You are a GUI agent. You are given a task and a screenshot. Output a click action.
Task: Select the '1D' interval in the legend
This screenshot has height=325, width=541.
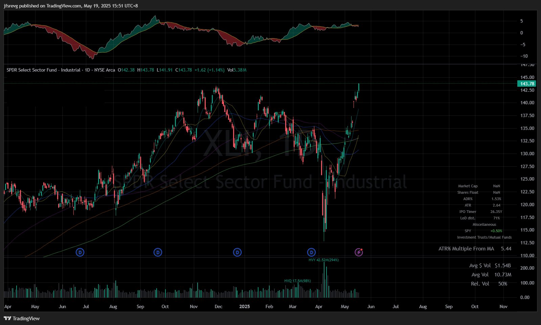(87, 70)
